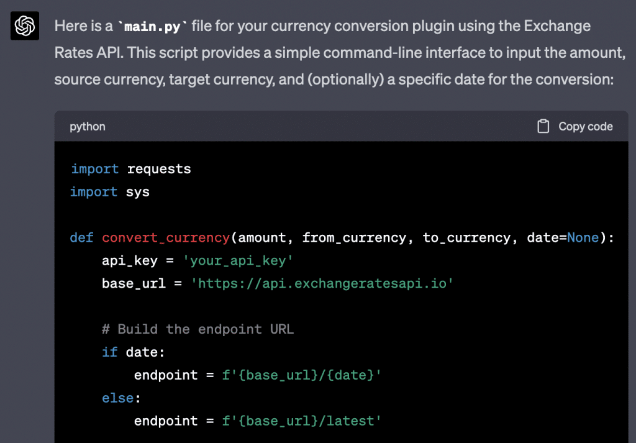This screenshot has width=636, height=443.
Task: Click the clipboard icon in code header
Action: tap(543, 126)
